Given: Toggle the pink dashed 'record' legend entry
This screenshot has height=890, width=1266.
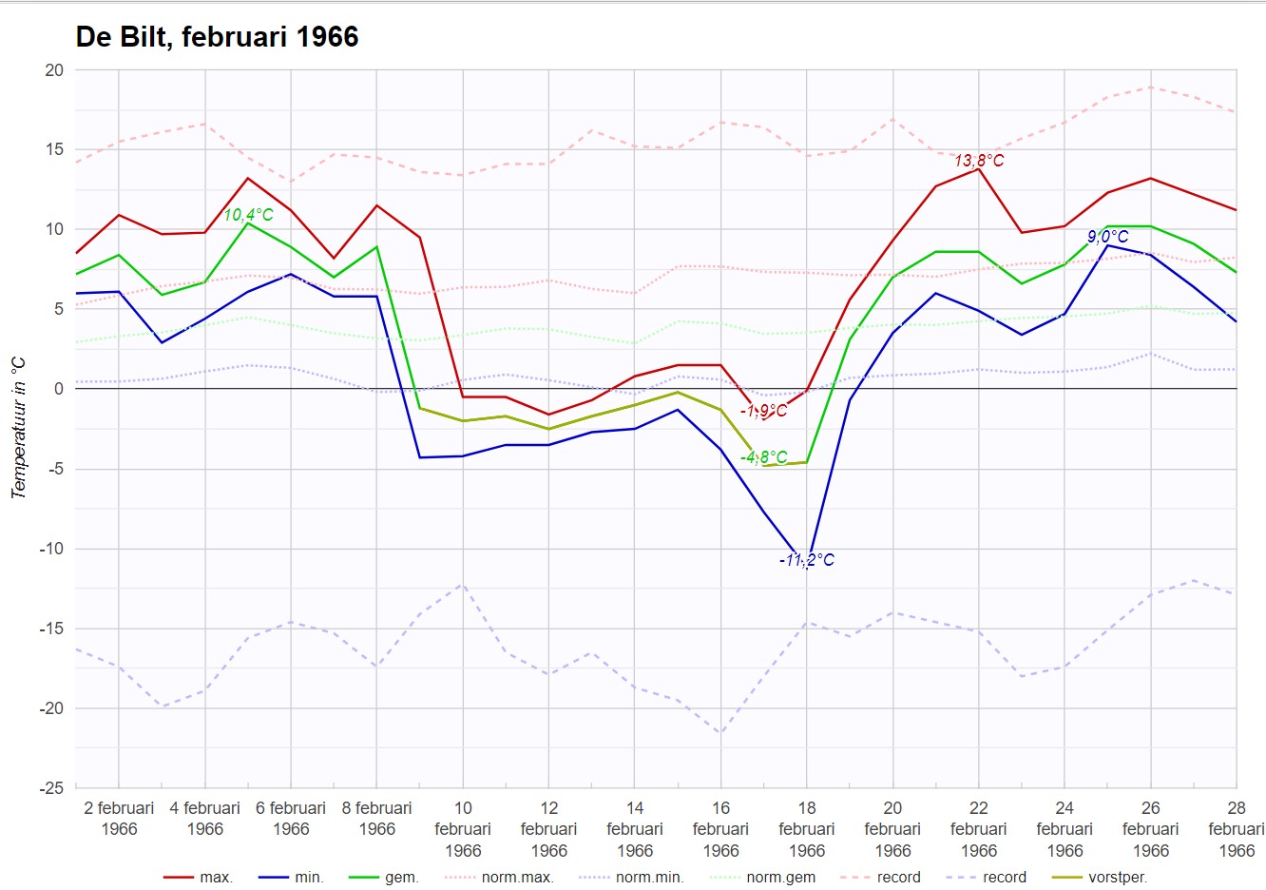Looking at the screenshot, I should pyautogui.click(x=880, y=877).
